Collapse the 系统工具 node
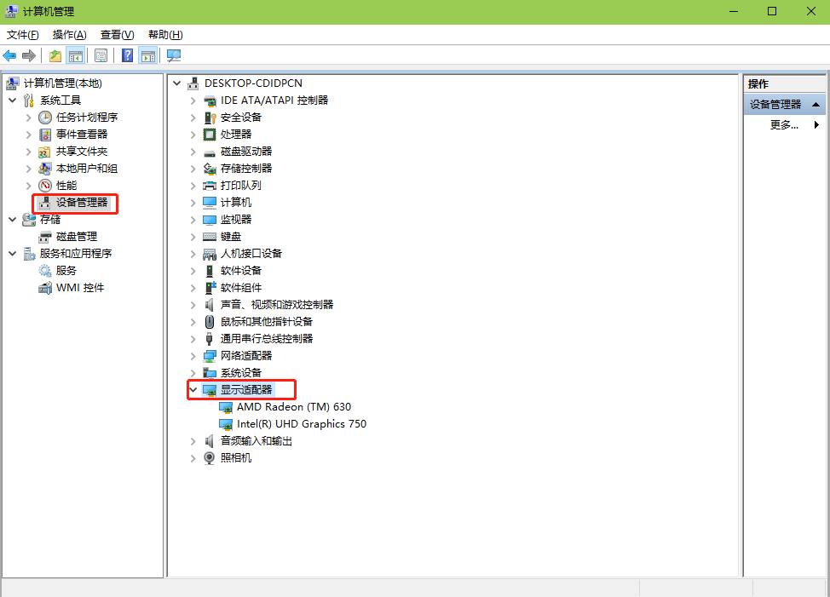 tap(13, 100)
